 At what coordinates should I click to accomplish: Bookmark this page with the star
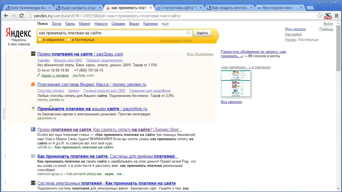pyautogui.click(x=320, y=16)
